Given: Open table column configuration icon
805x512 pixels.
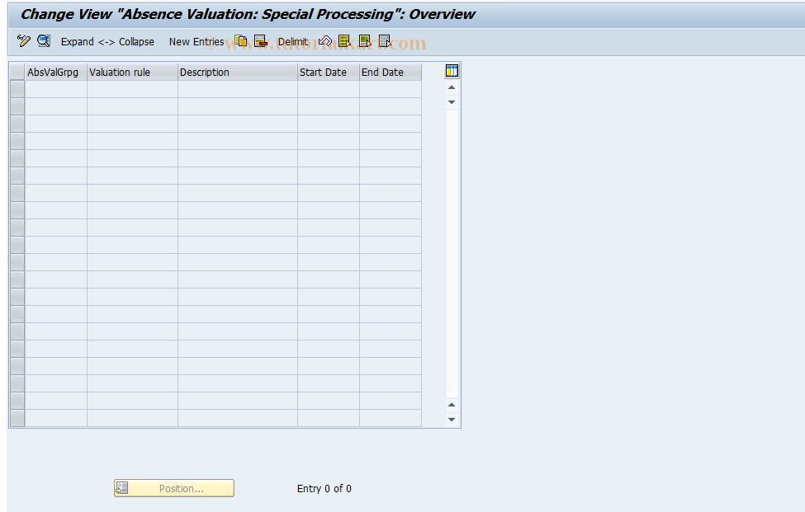Looking at the screenshot, I should 452,71.
